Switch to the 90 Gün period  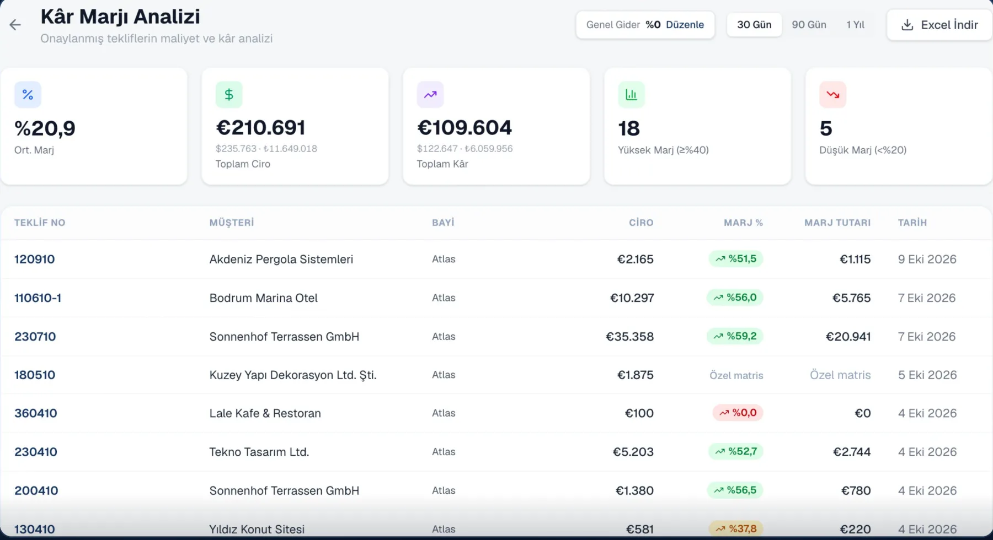point(809,25)
